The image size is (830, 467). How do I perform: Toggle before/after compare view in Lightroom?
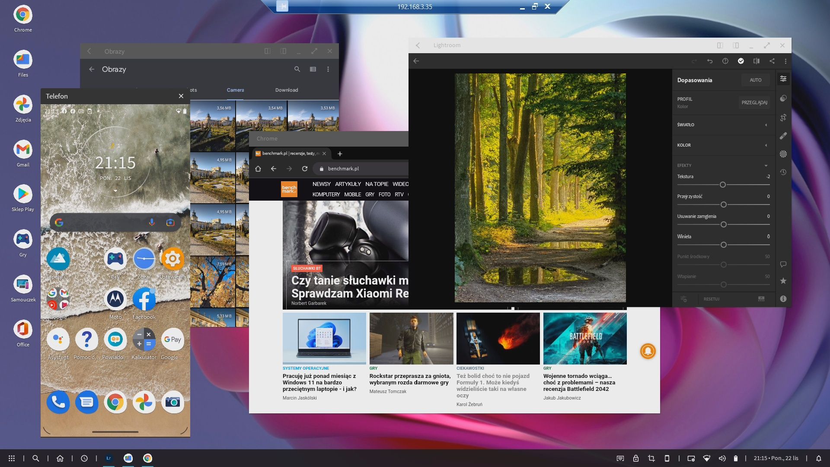[757, 61]
